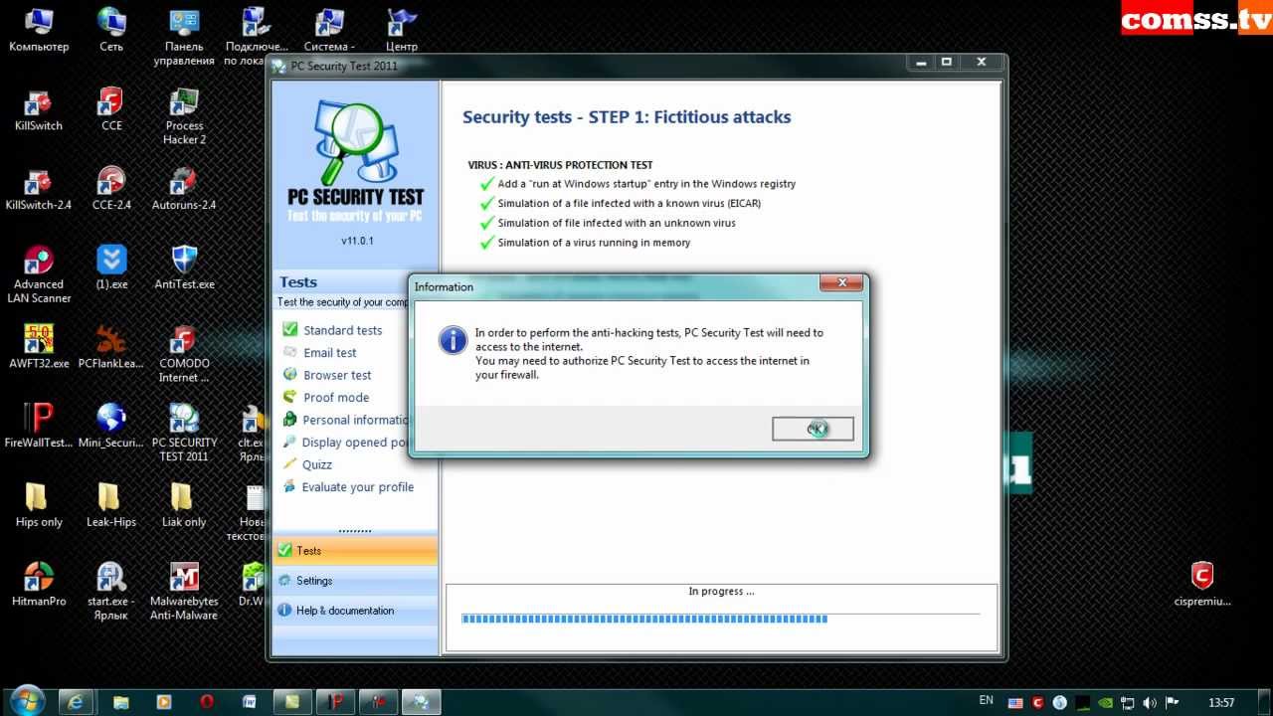Select the Autoruns-2.4 desktop shortcut
This screenshot has width=1273, height=716.
click(184, 189)
